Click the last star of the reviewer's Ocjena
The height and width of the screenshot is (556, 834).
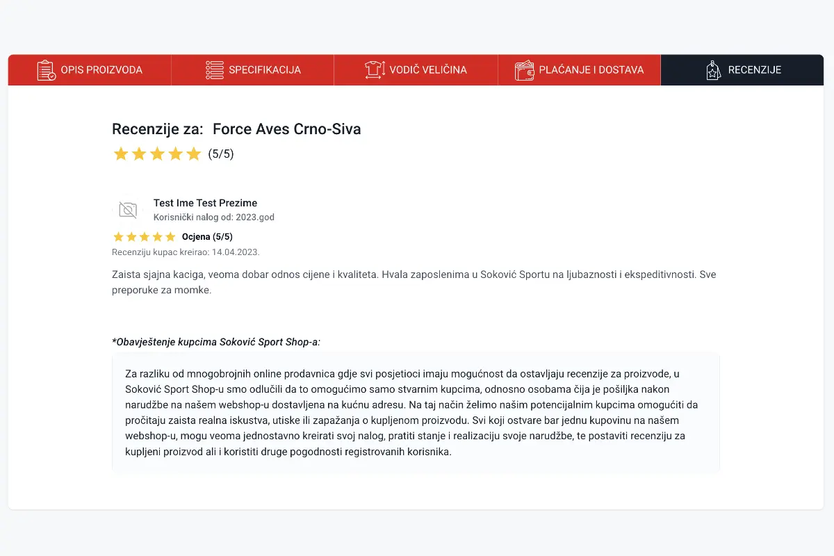(x=170, y=237)
